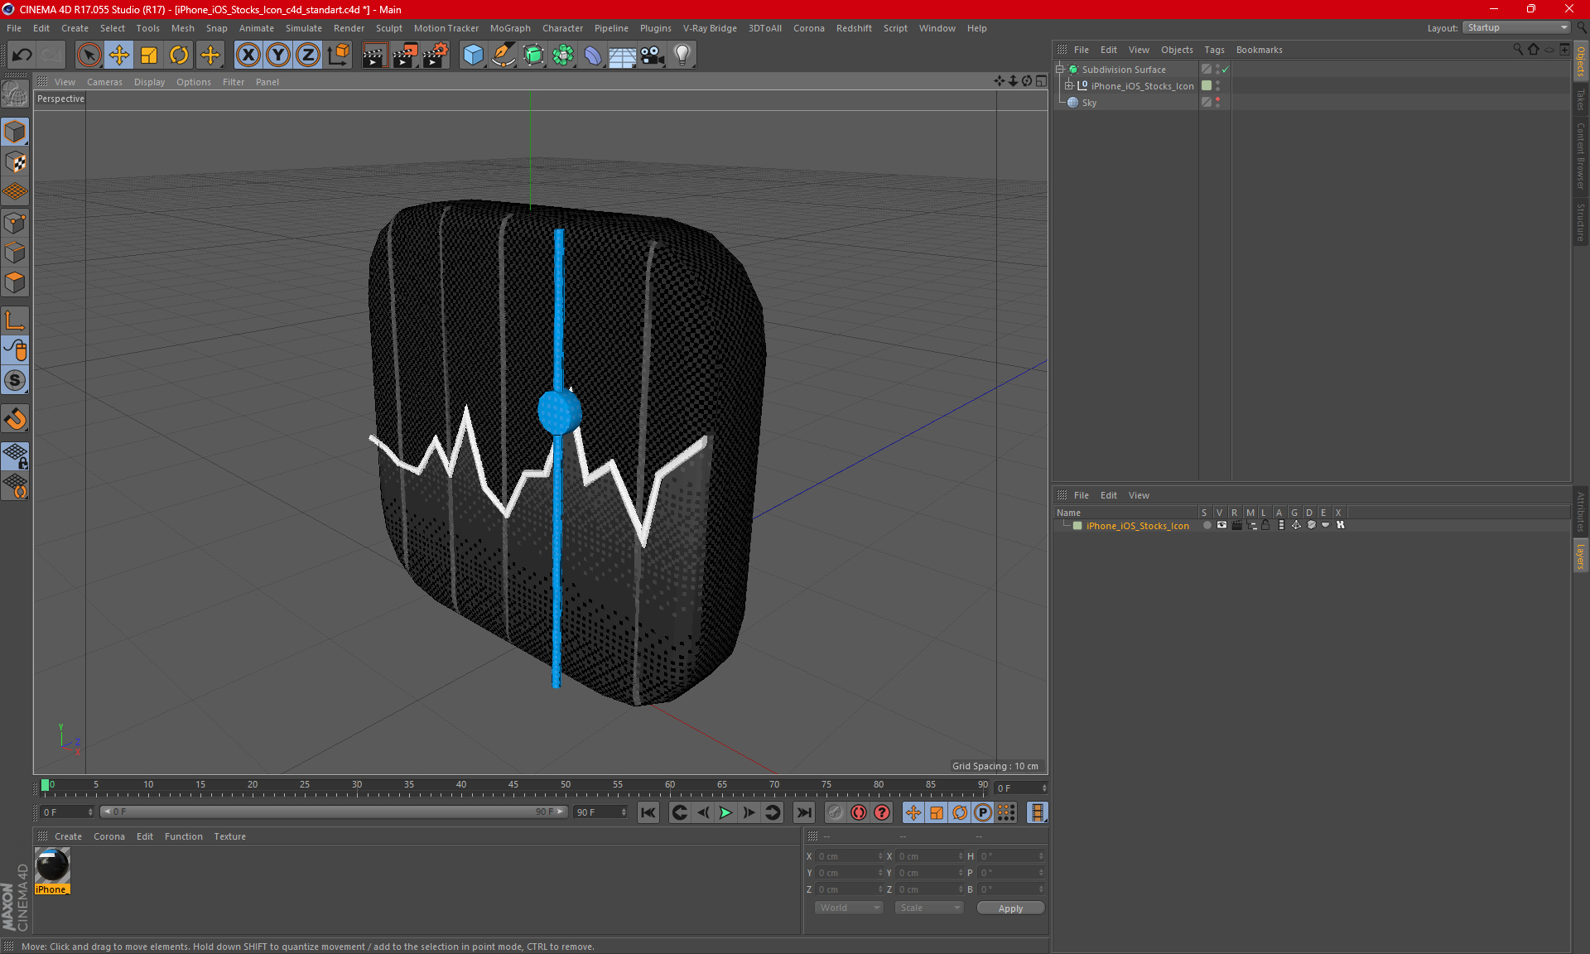
Task: Open the Mesh menu
Action: coord(182,28)
